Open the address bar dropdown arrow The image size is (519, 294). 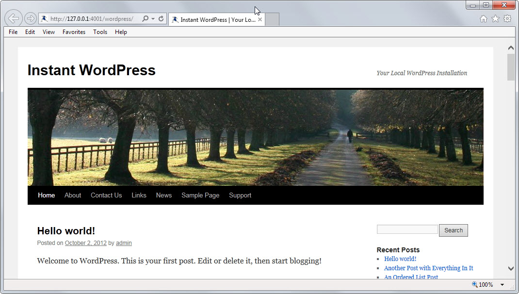click(x=153, y=19)
